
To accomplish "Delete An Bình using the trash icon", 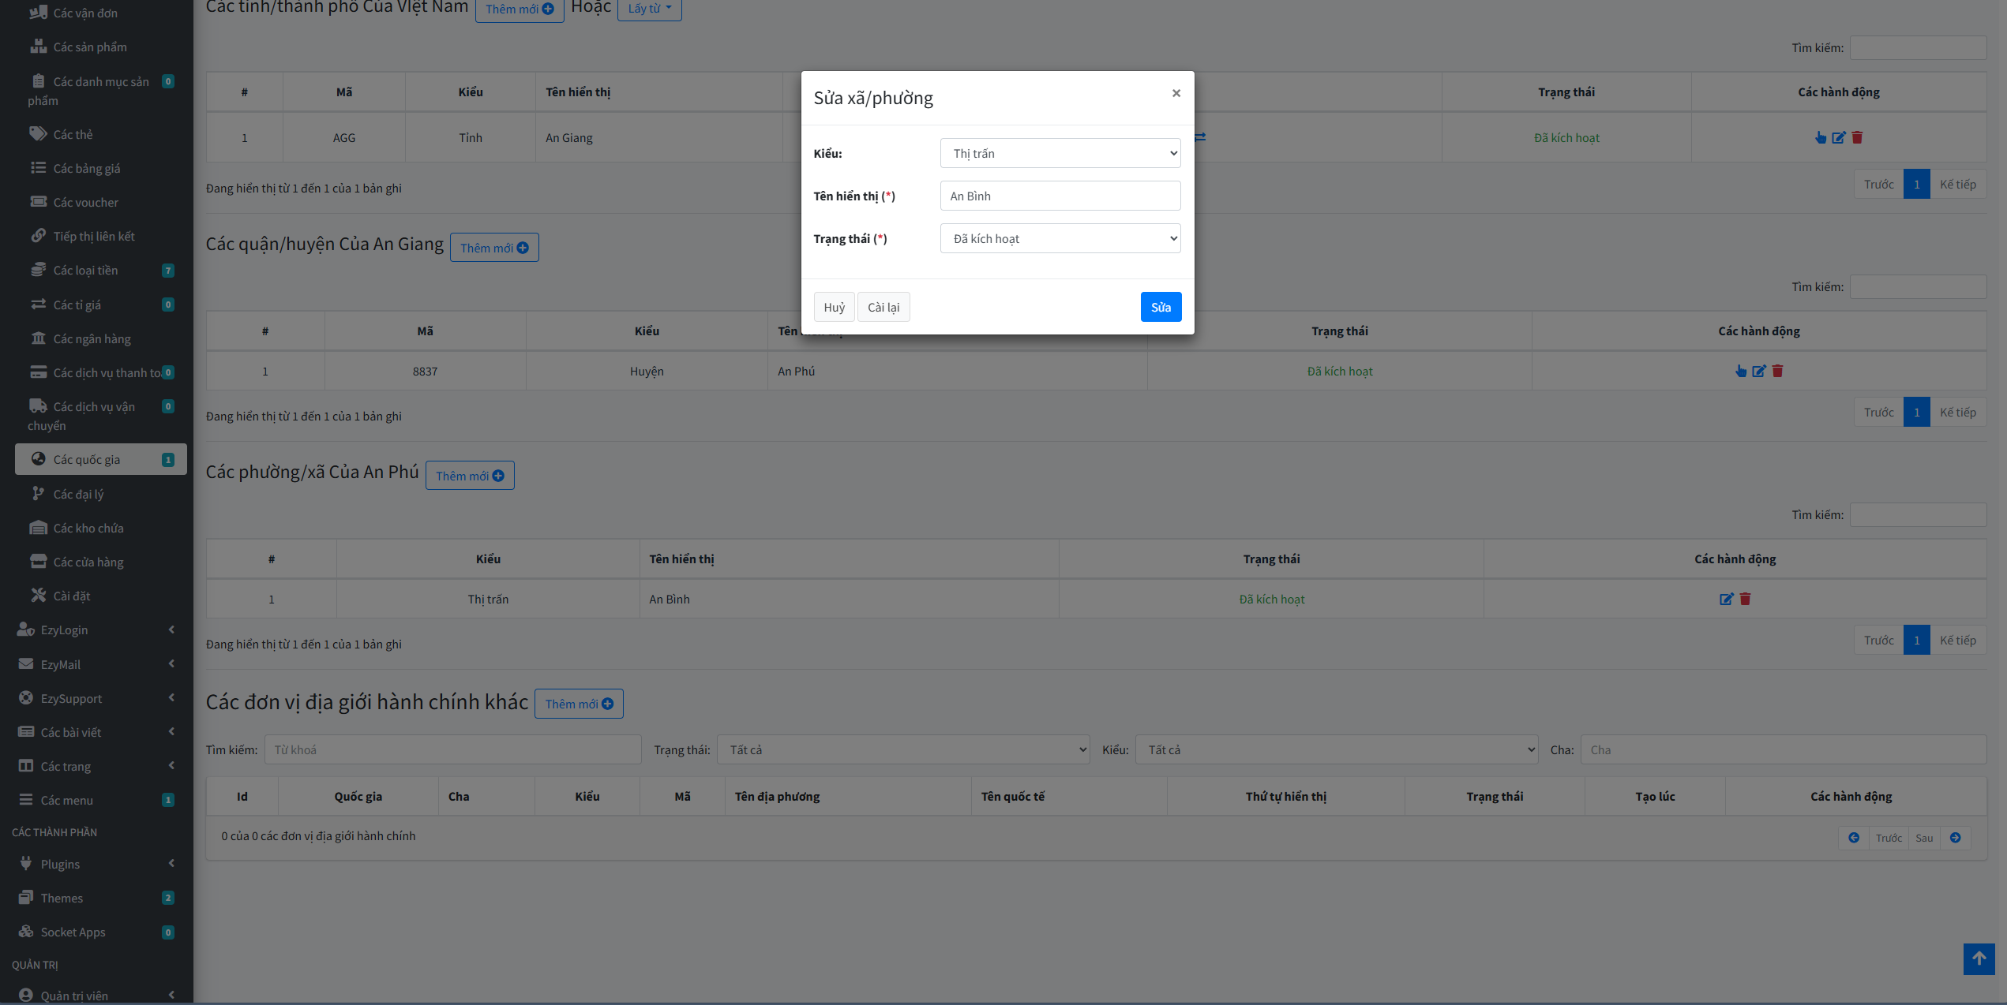I will click(1746, 599).
